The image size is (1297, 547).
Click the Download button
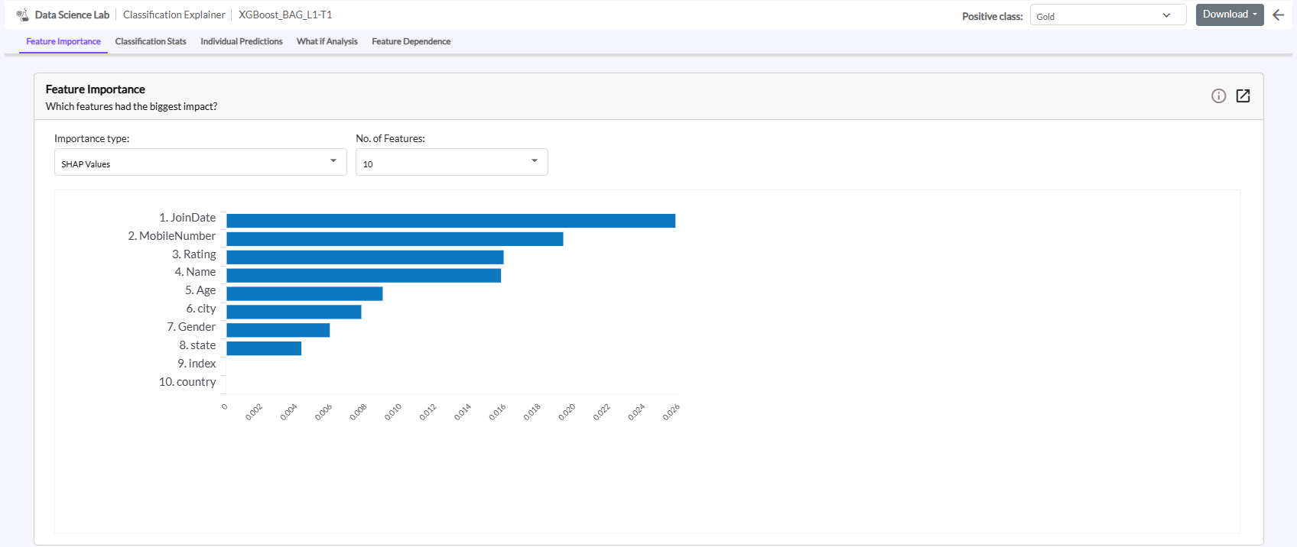tap(1229, 15)
